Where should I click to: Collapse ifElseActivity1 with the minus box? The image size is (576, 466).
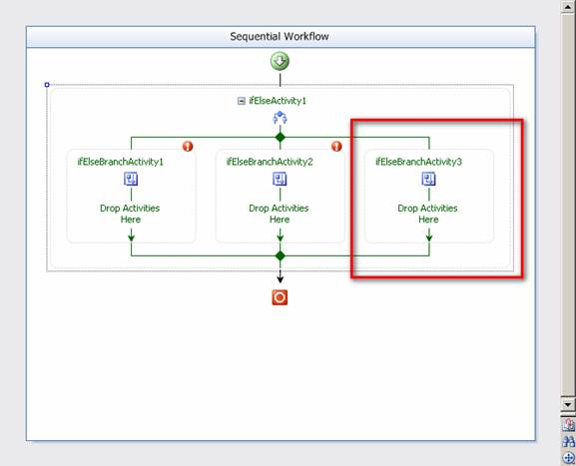(x=242, y=101)
